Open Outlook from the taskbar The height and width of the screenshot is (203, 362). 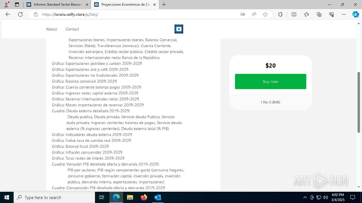(158, 197)
